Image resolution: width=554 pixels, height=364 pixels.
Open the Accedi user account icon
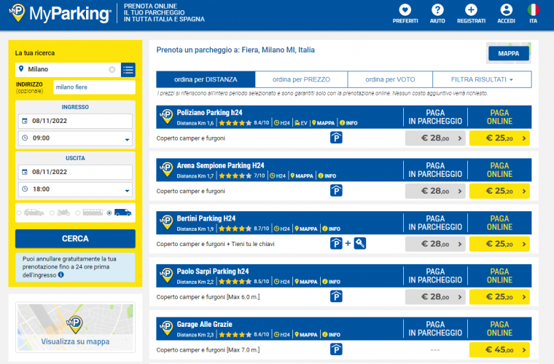pyautogui.click(x=506, y=10)
